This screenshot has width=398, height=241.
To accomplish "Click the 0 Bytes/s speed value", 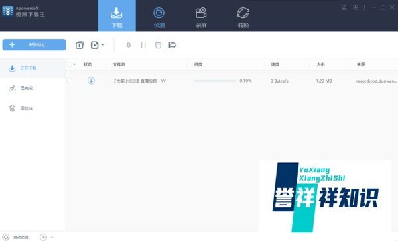I will [279, 81].
